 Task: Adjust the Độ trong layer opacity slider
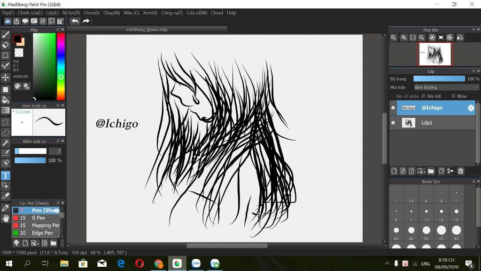point(439,79)
